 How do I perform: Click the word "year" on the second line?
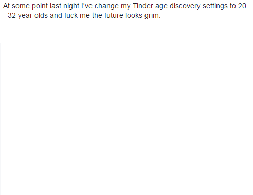(x=25, y=16)
